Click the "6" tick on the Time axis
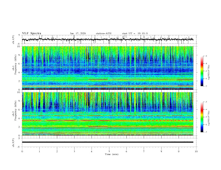The height and width of the screenshot is (170, 221). coord(126,151)
